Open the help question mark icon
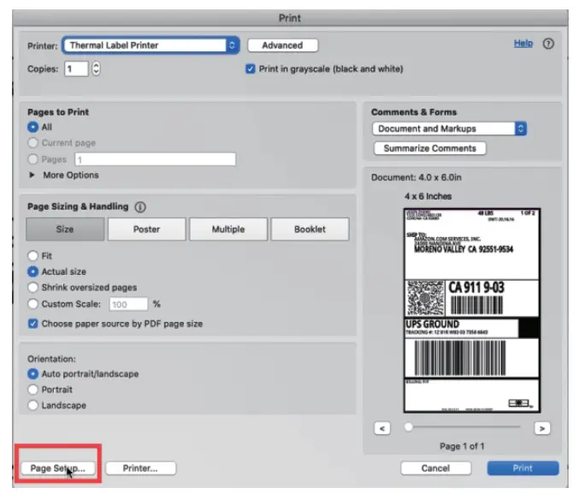 pos(548,44)
